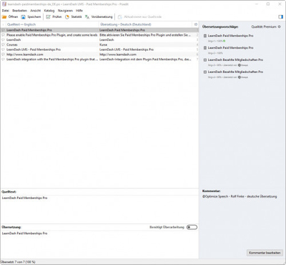Click machine translation icon of Strg+3 suggestion
The height and width of the screenshot is (265, 286).
tap(205, 60)
